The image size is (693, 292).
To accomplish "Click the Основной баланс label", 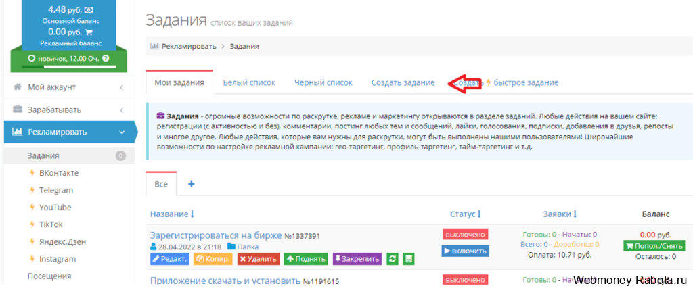I will pos(70,21).
